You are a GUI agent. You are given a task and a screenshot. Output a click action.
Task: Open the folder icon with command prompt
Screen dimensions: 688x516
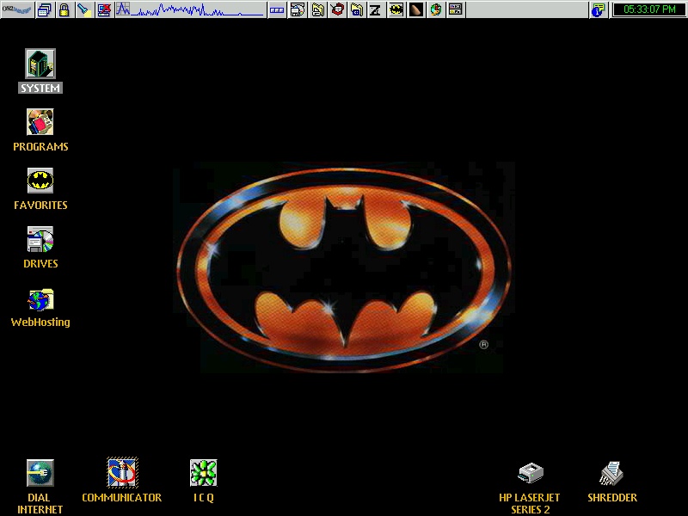point(357,9)
